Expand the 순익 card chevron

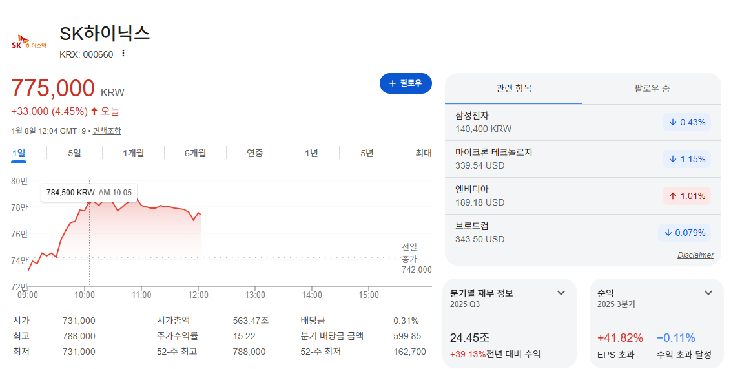[708, 293]
